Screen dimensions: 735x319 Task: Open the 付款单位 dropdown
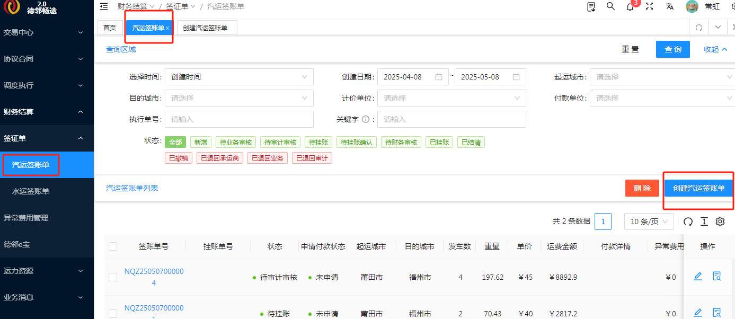click(x=662, y=98)
